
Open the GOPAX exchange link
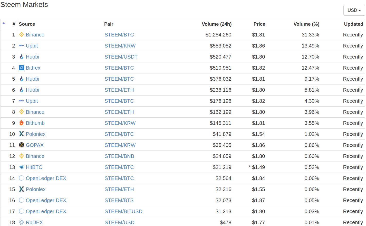coord(35,145)
